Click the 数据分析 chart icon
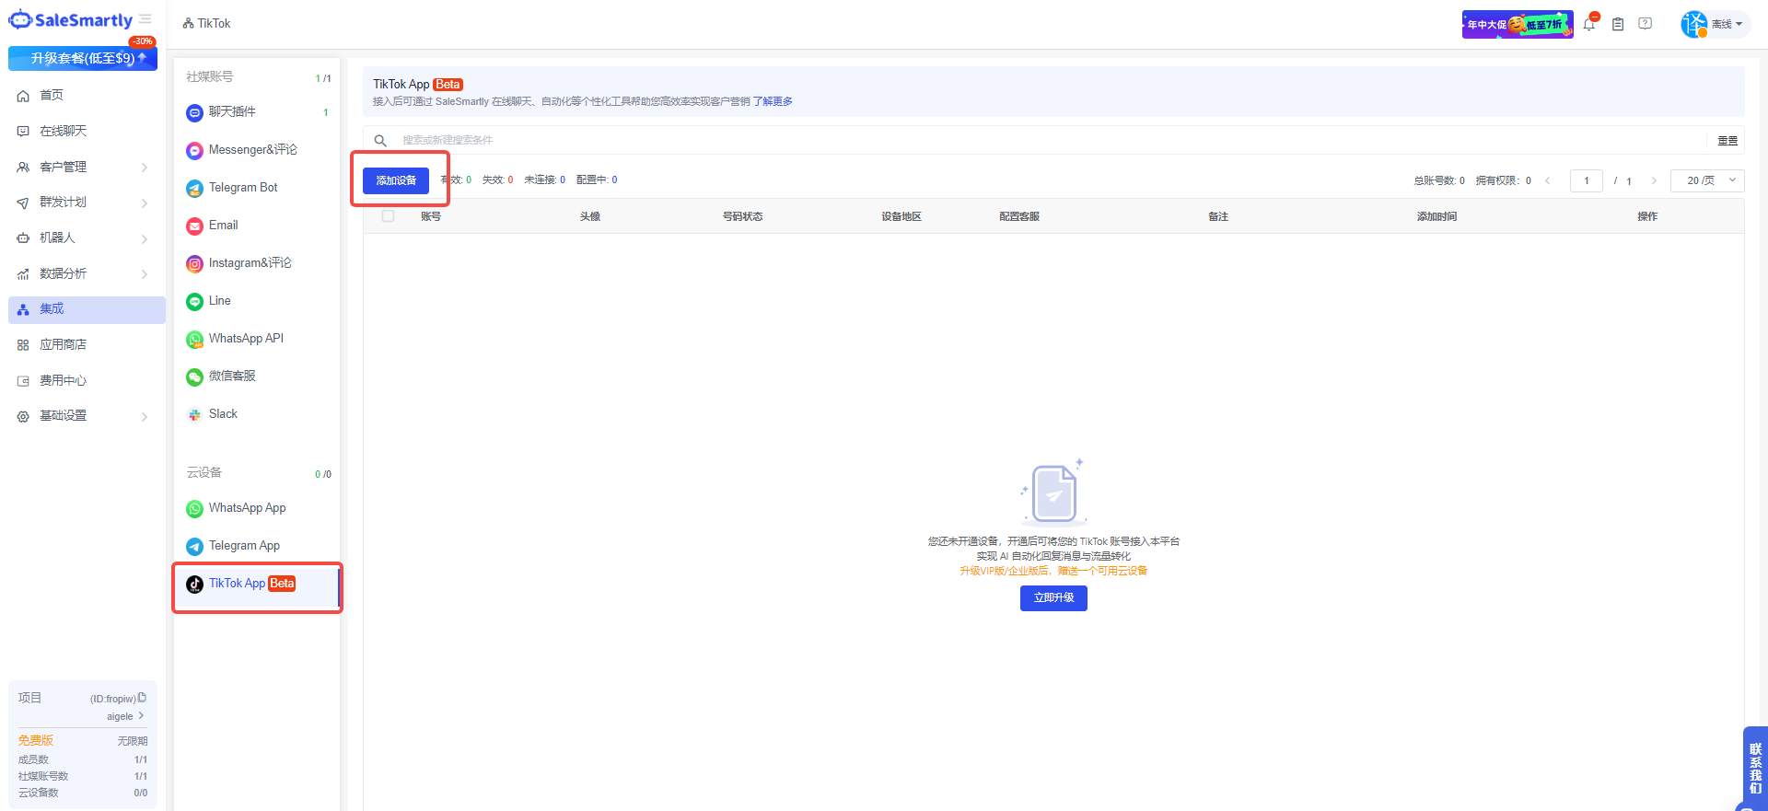Viewport: 1768px width, 811px height. coord(23,274)
